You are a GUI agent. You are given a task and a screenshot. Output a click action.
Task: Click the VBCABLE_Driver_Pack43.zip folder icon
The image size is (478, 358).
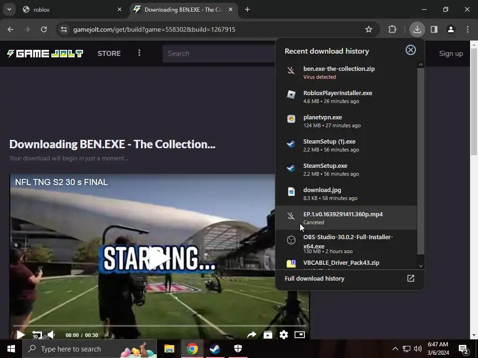[291, 264]
